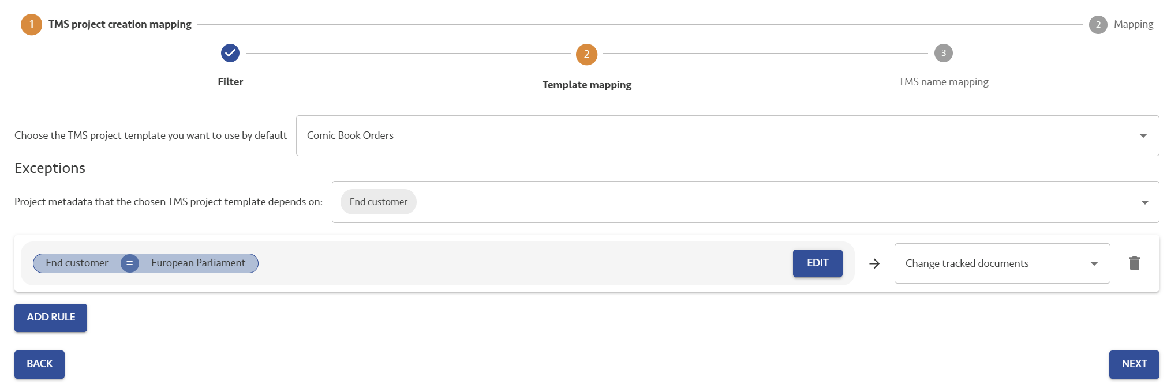Open the Mapping stage circle number two
Screen dimensions: 1167x385
pyautogui.click(x=1098, y=25)
